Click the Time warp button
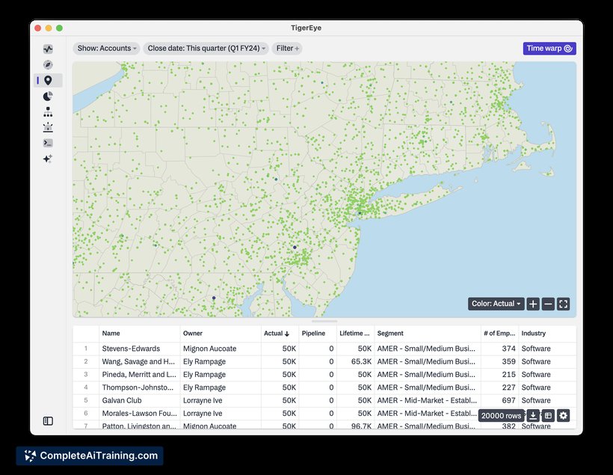Image resolution: width=613 pixels, height=475 pixels. pos(549,49)
